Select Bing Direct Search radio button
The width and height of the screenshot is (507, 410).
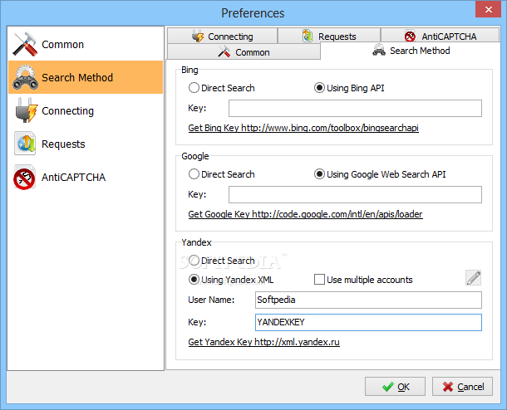pyautogui.click(x=194, y=88)
